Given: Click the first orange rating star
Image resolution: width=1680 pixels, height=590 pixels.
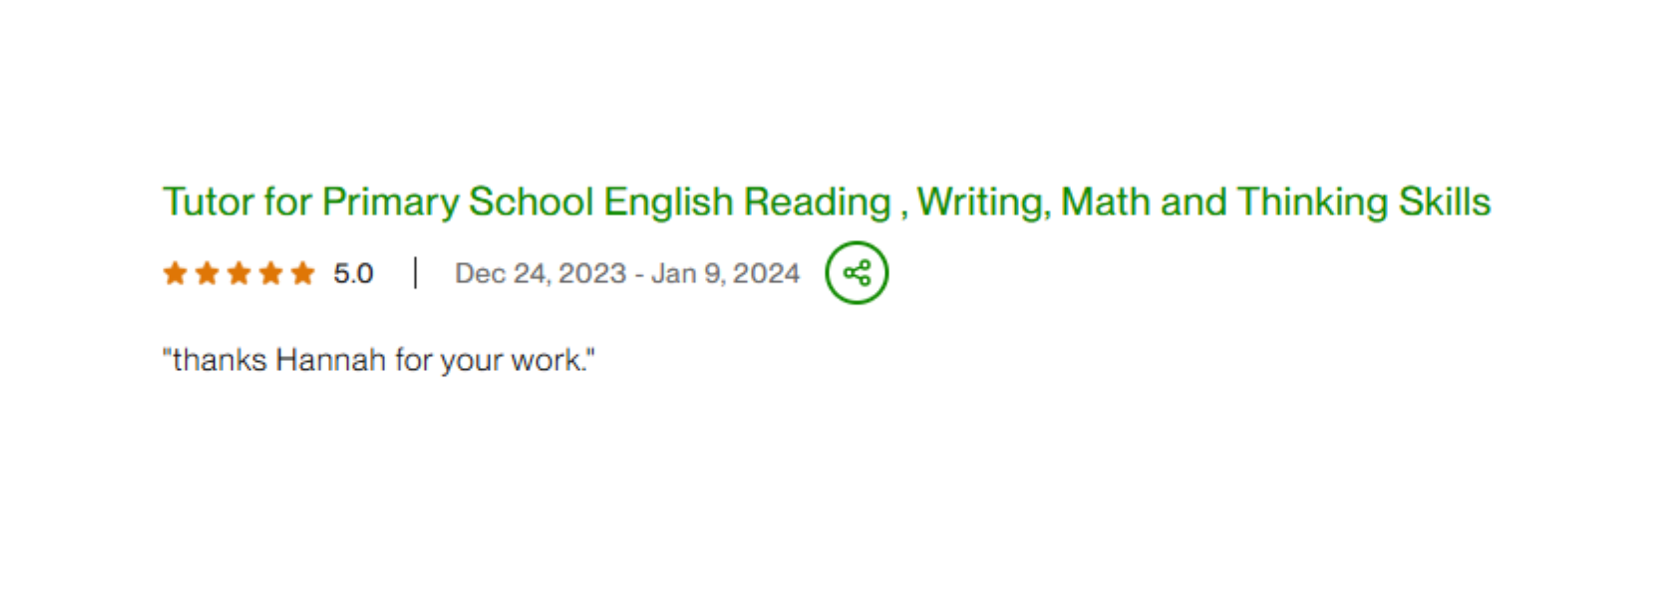Looking at the screenshot, I should pyautogui.click(x=175, y=273).
